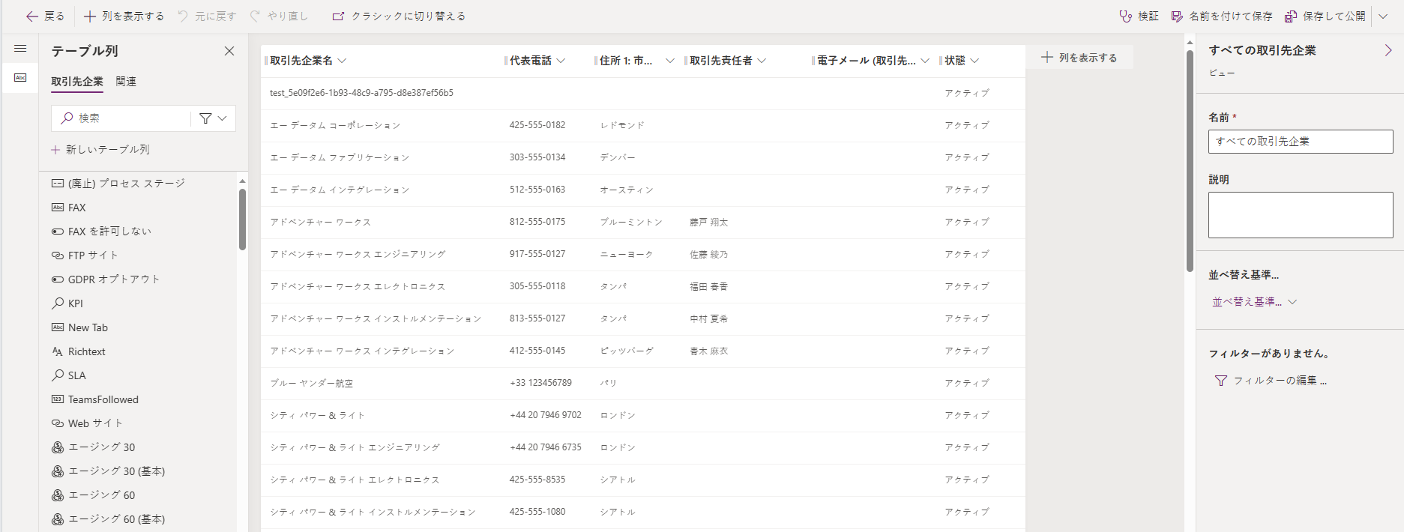This screenshot has height=532, width=1404.
Task: Open the 代表電話 column header dropdown
Action: click(x=561, y=61)
